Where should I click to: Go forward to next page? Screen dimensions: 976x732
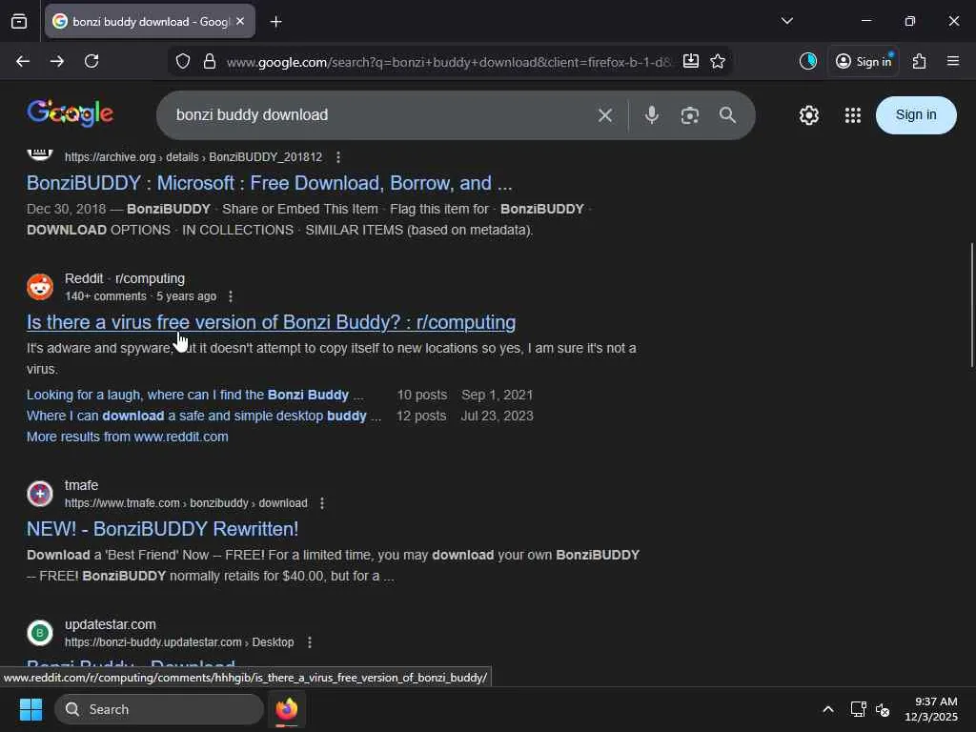(x=57, y=61)
